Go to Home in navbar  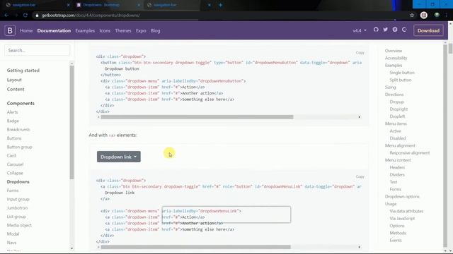tap(26, 30)
